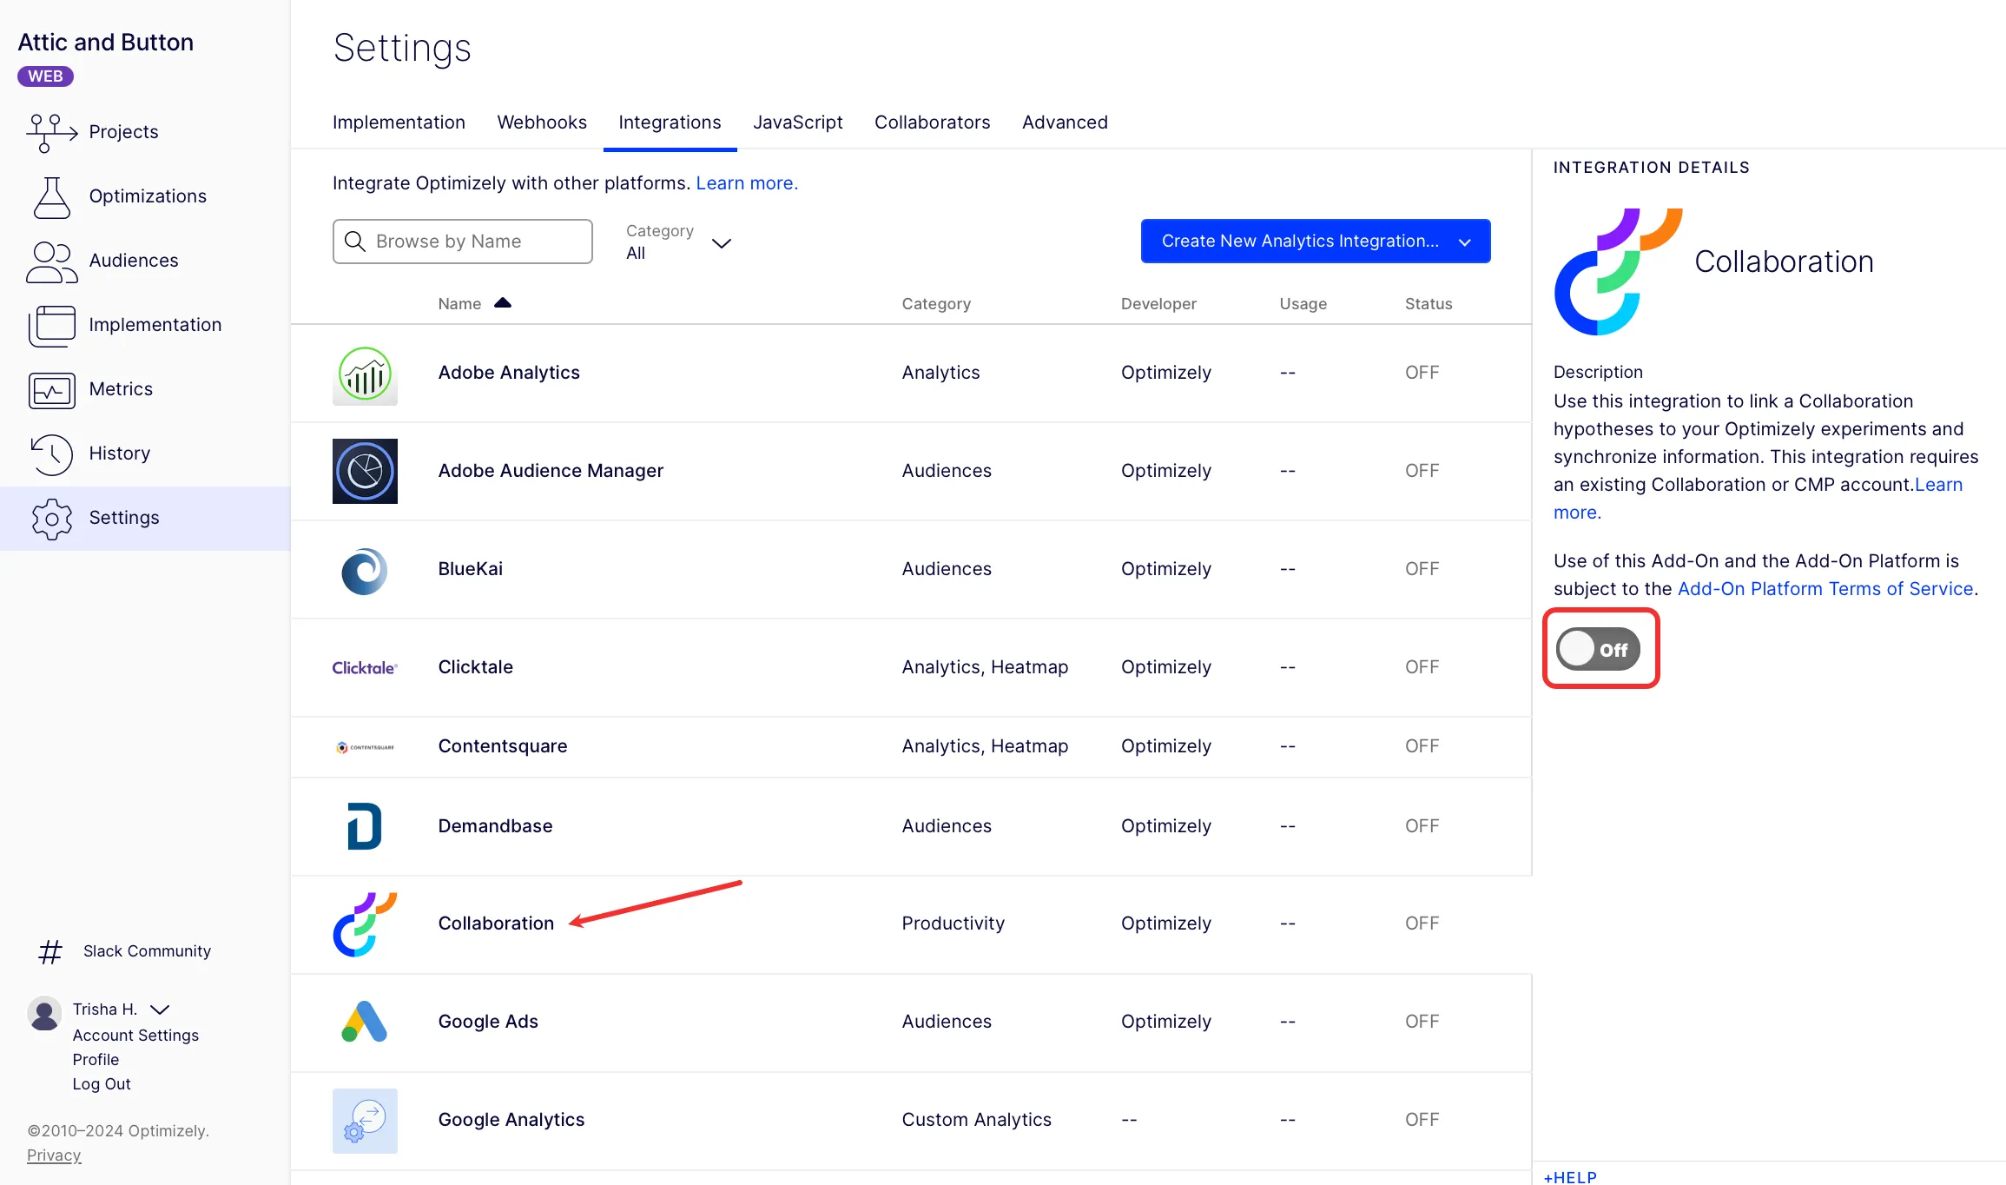Open the Advanced tab

point(1065,122)
